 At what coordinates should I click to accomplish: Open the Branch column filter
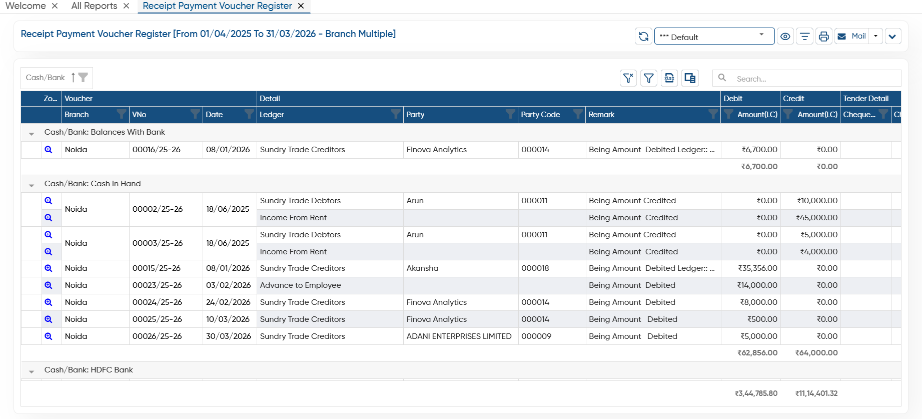(x=121, y=115)
